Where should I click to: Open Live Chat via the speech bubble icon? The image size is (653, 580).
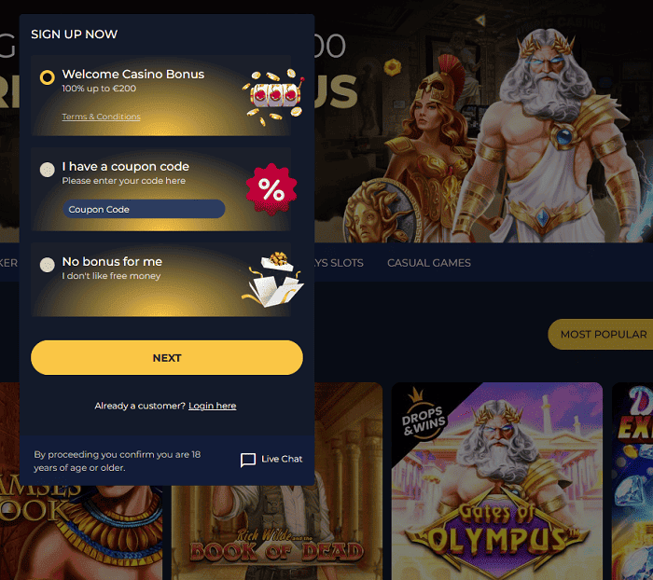[x=248, y=460]
